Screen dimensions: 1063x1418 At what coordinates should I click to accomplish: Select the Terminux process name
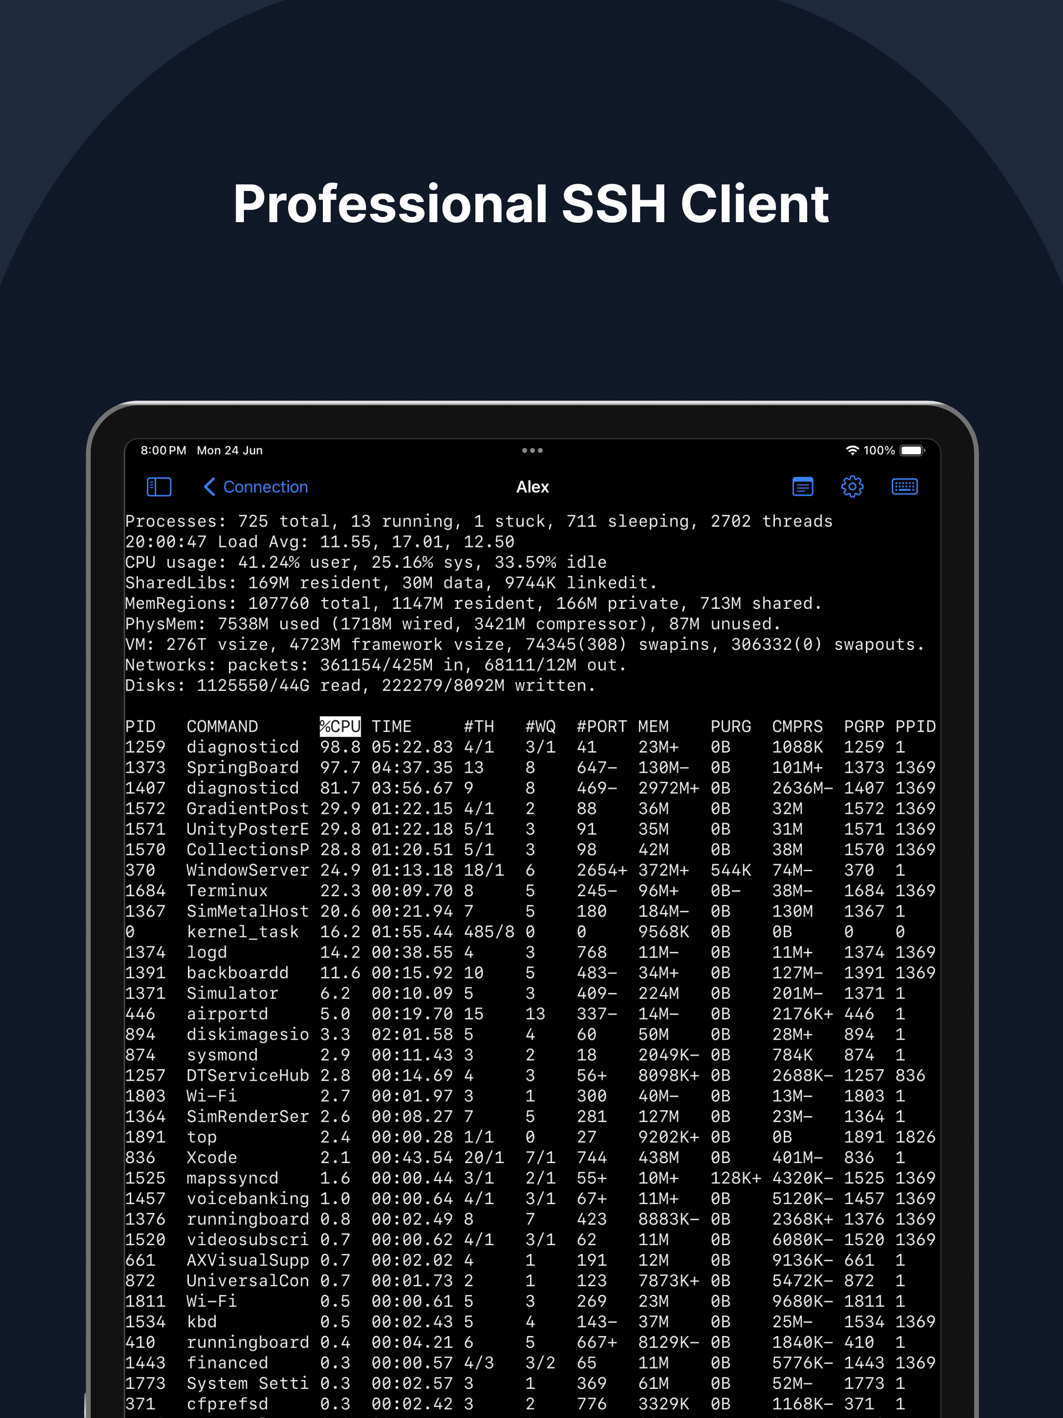228,891
